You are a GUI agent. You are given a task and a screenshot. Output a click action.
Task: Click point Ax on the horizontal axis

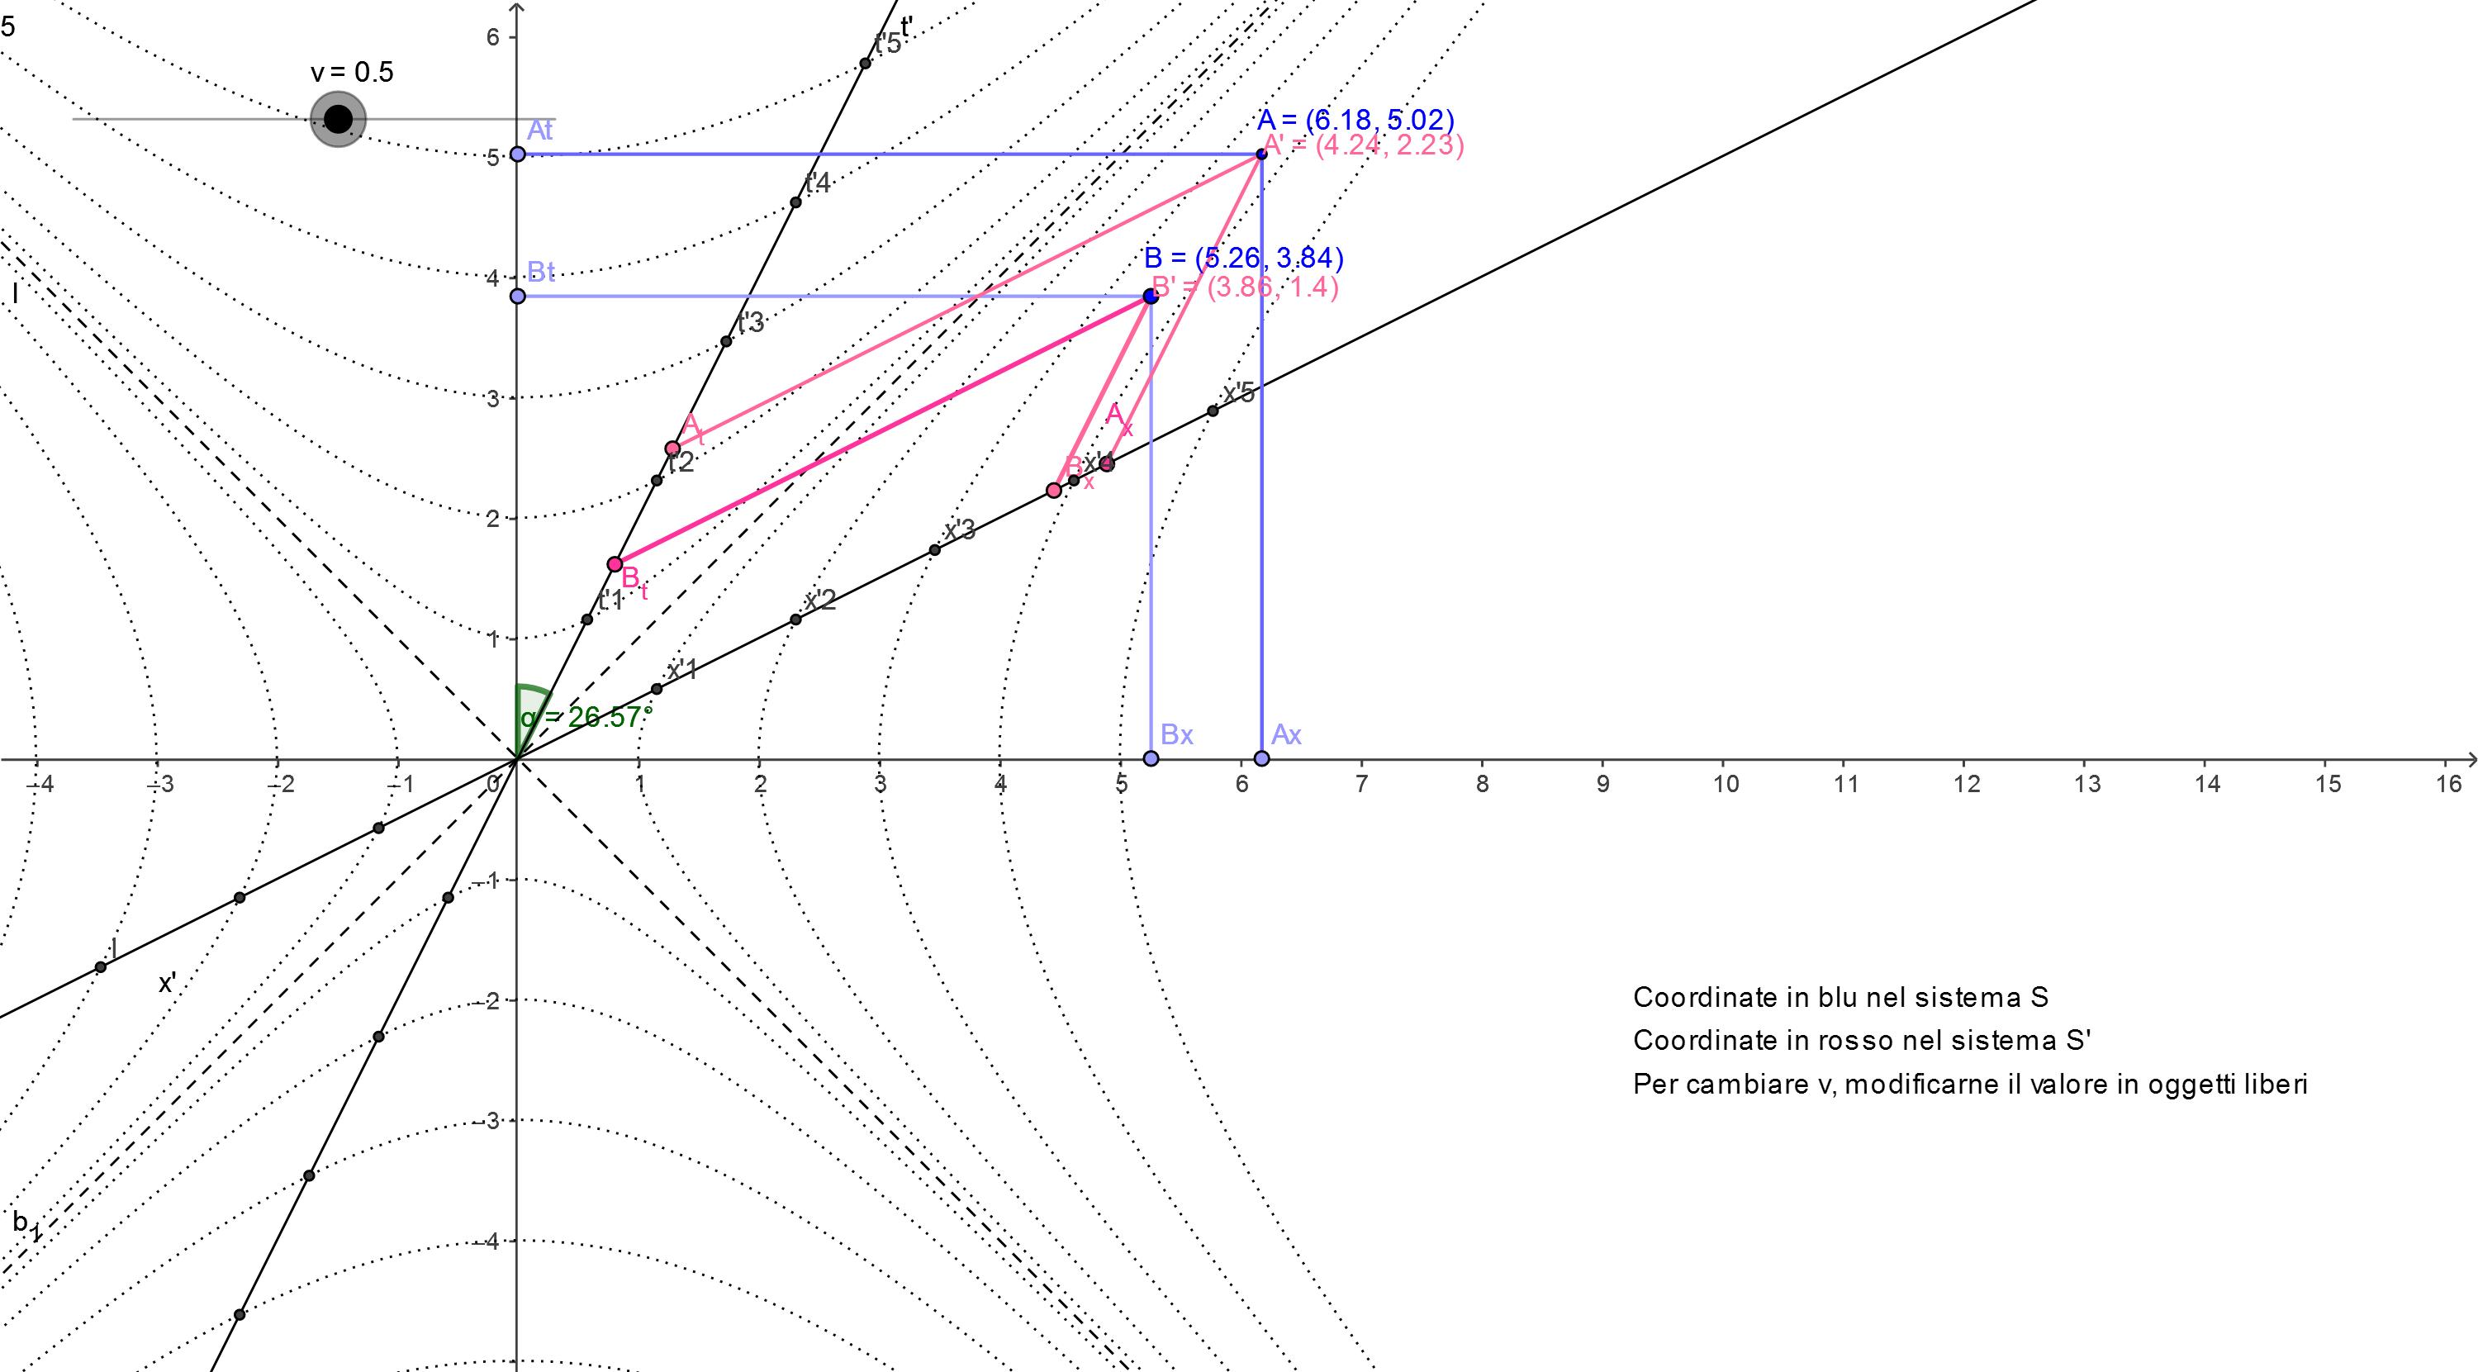pos(1262,758)
